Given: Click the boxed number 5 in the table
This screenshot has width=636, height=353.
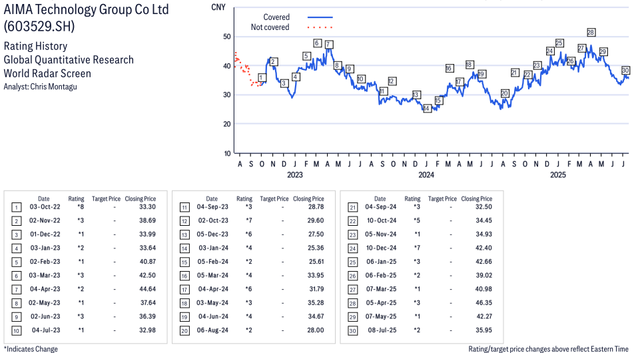Looking at the screenshot, I should 16,262.
